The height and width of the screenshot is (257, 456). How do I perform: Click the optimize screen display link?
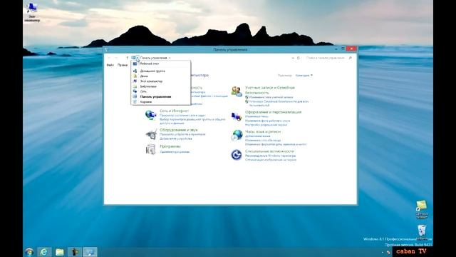tap(271, 160)
